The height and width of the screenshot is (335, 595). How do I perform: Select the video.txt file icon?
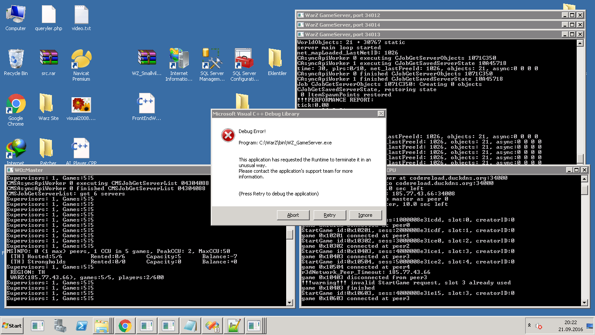pyautogui.click(x=81, y=18)
